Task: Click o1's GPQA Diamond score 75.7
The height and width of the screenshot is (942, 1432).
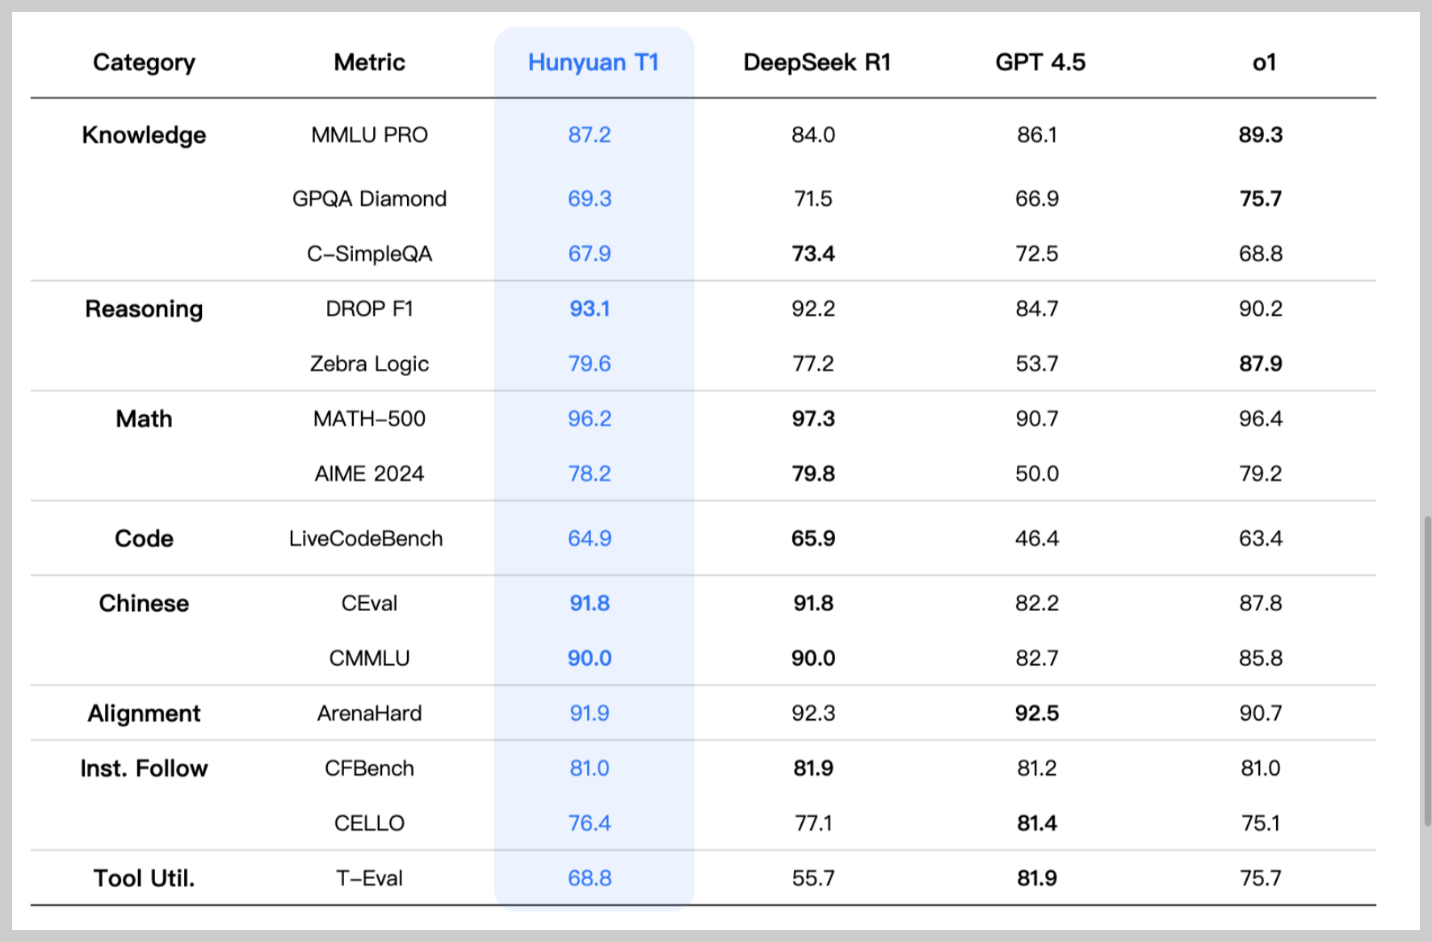Action: 1261,199
